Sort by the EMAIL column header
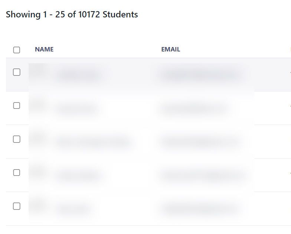This screenshot has width=291, height=234. tap(170, 49)
